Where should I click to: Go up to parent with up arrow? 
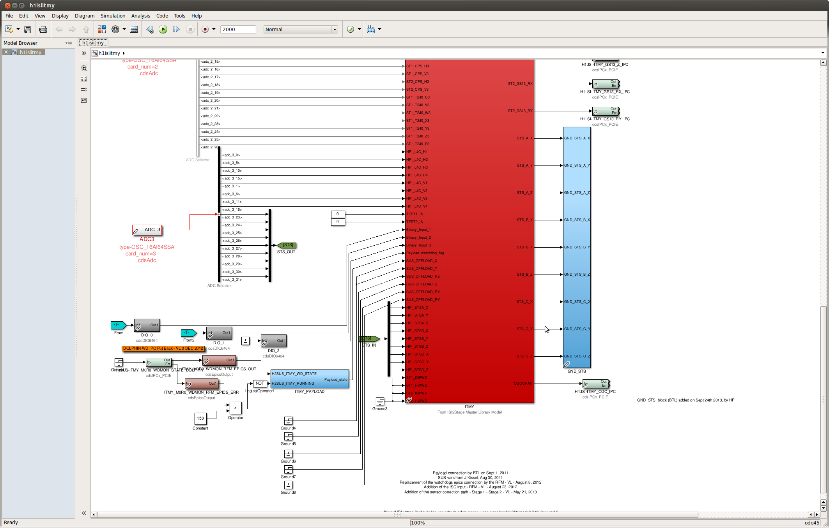click(x=86, y=29)
